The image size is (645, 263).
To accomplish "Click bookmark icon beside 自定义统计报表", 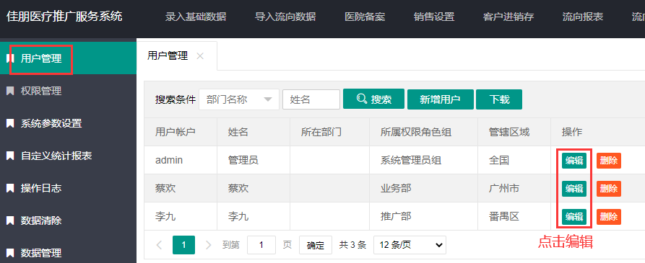I will [x=10, y=156].
